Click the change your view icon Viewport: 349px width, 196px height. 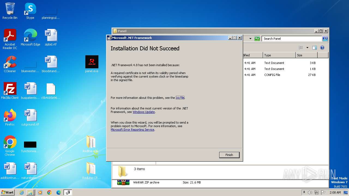301,48
